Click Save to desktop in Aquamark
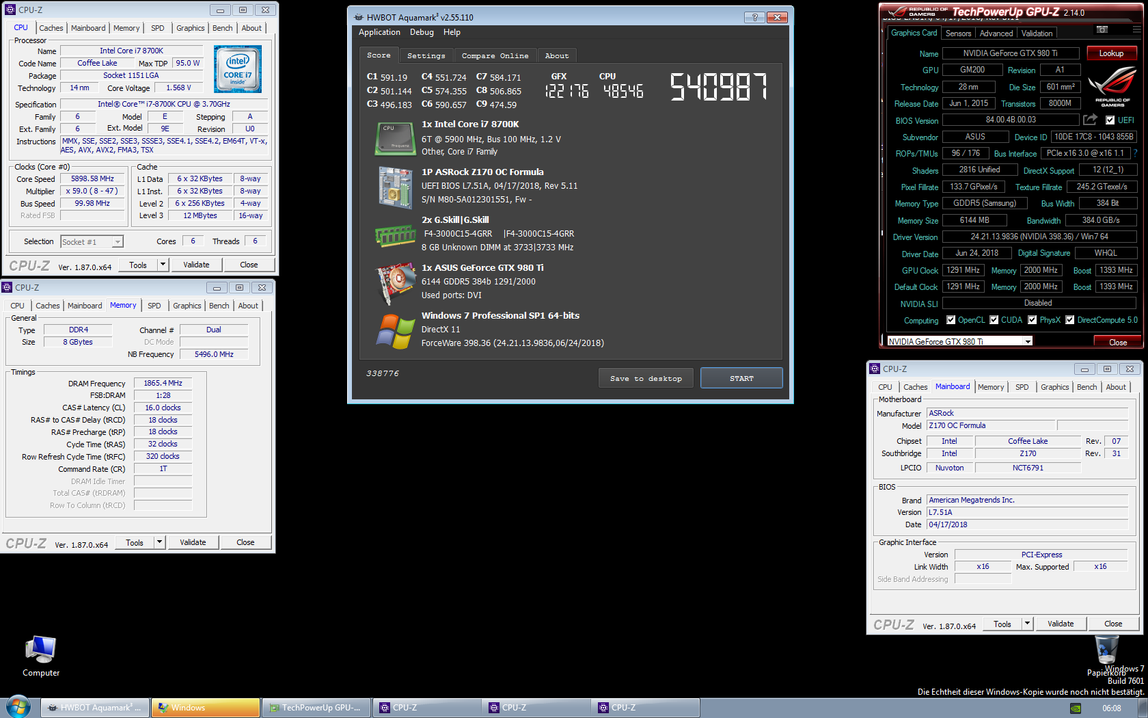This screenshot has width=1148, height=718. 646,378
